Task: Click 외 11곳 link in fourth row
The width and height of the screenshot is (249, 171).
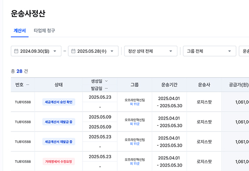Action: (135, 163)
